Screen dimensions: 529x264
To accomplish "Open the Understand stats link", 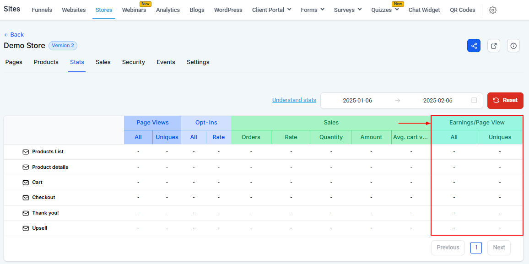I will click(294, 100).
